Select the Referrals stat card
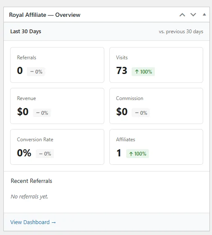 57,65
